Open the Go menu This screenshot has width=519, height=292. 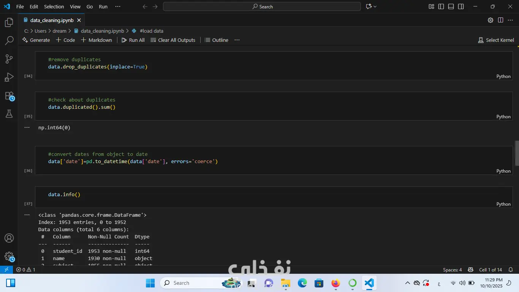click(90, 6)
